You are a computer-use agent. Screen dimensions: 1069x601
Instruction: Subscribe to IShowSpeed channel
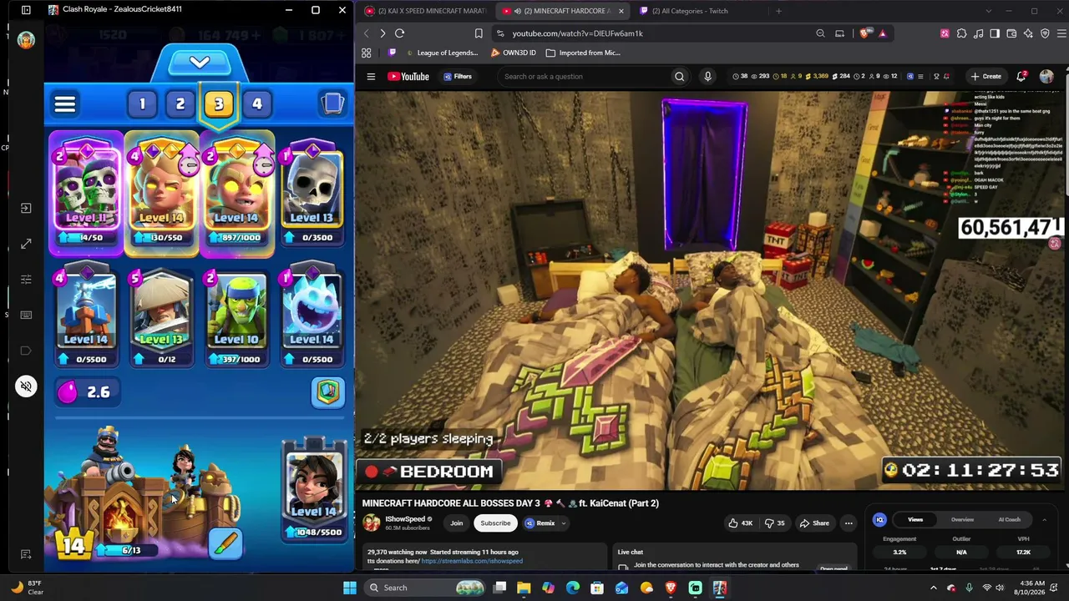(x=495, y=523)
